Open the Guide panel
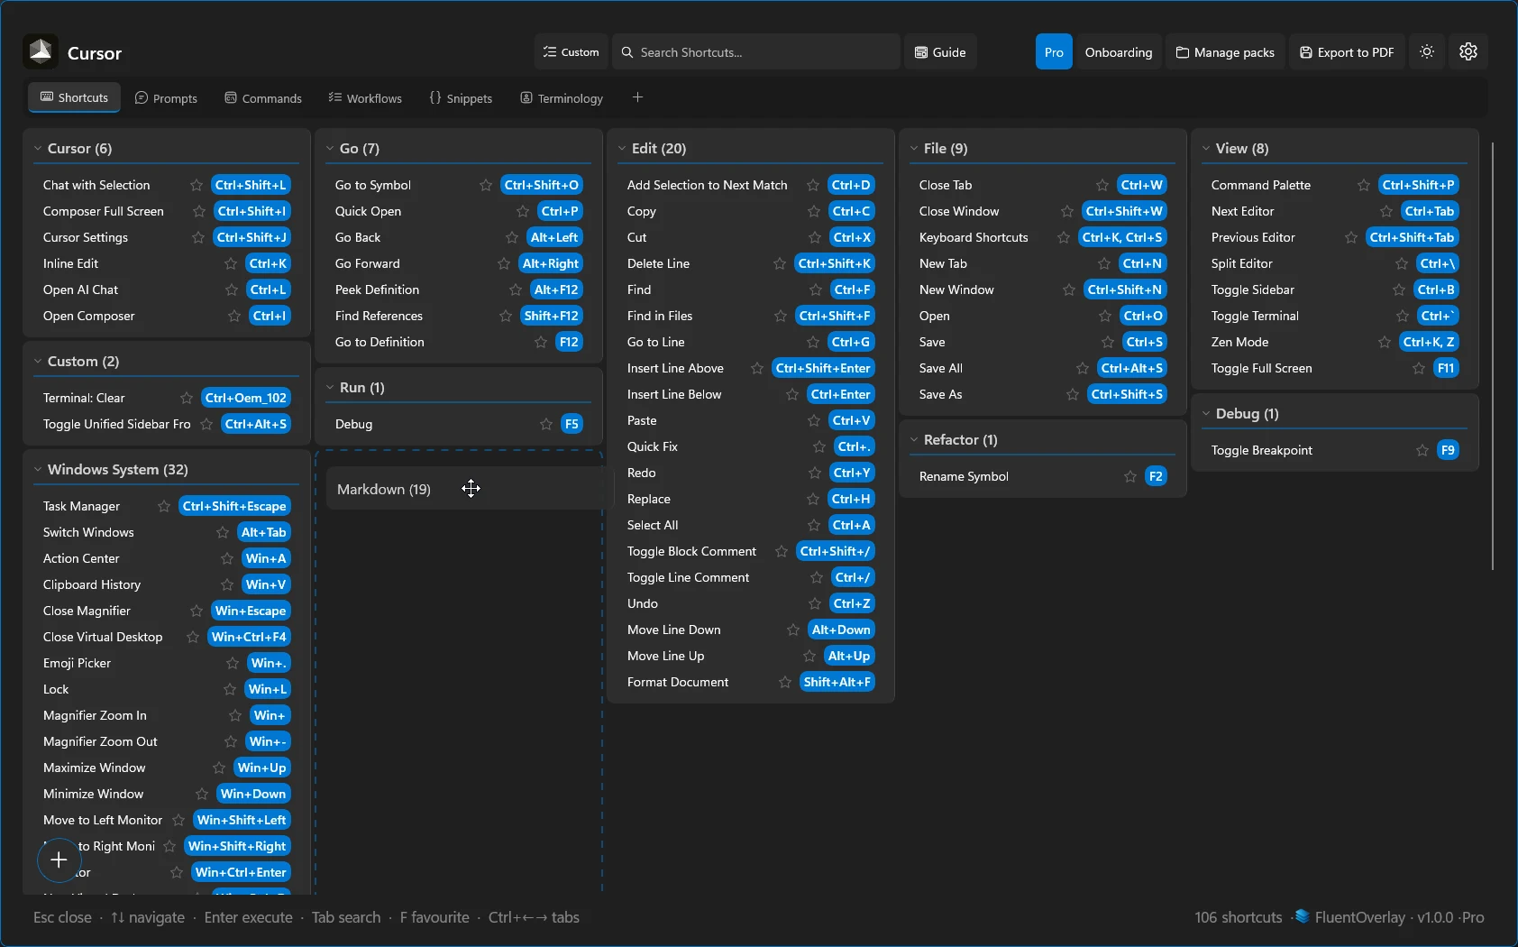 click(x=940, y=51)
